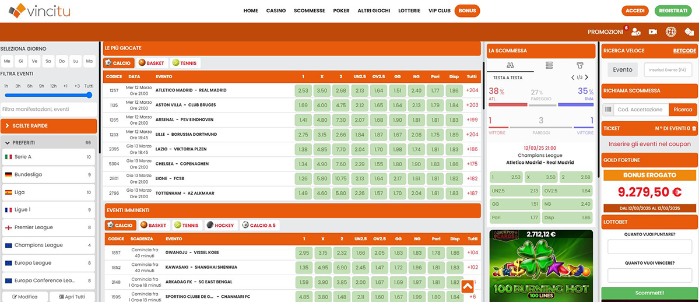Select Basket in Le Più Giocate
Viewport: 699px width, 302px height.
coord(151,64)
